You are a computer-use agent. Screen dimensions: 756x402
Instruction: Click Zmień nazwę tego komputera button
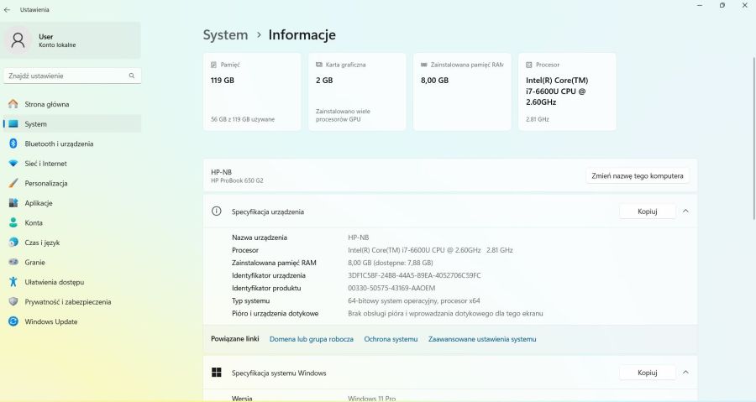click(x=638, y=175)
